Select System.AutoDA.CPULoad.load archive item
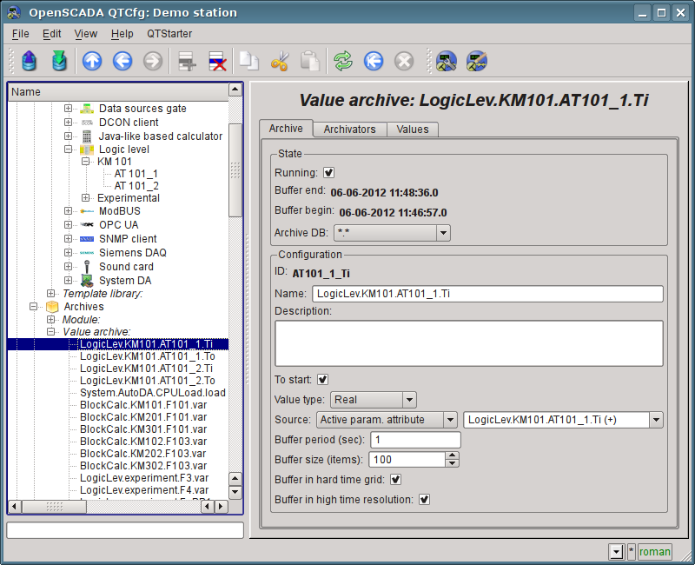The width and height of the screenshot is (695, 565). [152, 393]
